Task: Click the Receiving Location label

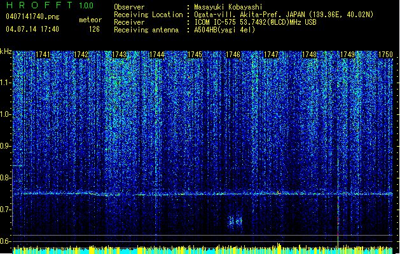Action: pos(148,15)
